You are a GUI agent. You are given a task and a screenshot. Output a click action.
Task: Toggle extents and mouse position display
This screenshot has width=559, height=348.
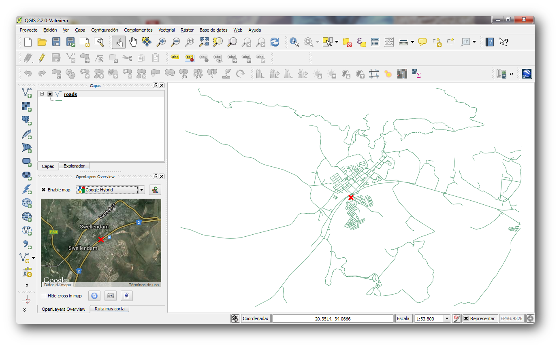coord(235,318)
